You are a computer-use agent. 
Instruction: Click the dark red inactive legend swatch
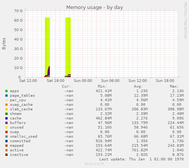[6, 155]
